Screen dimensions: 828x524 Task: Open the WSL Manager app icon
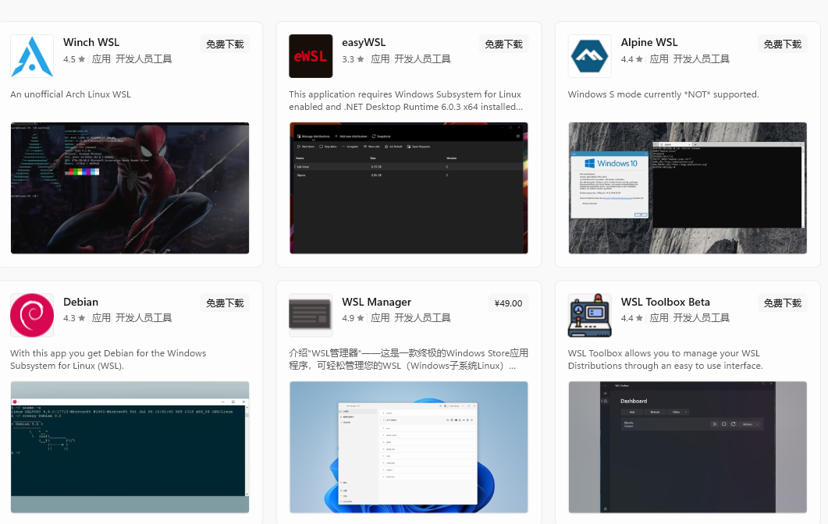311,315
